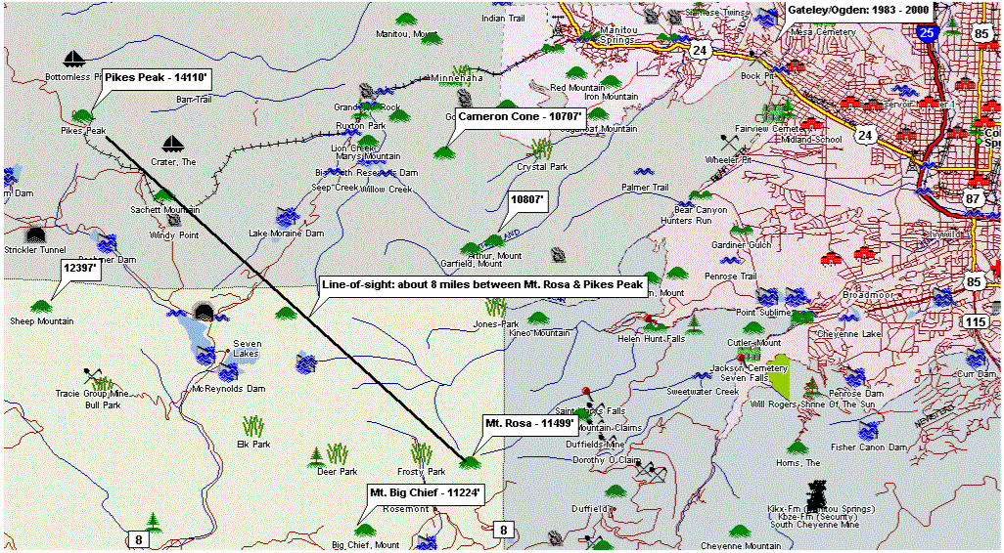Click the Sheep Mountain summit icon
Image resolution: width=1004 pixels, height=553 pixels.
(x=42, y=307)
